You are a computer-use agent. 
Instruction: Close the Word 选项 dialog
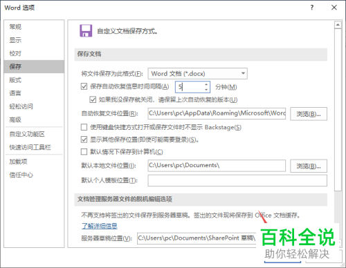point(334,8)
